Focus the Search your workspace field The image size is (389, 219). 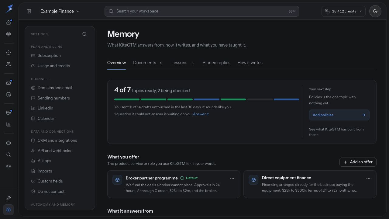202,11
